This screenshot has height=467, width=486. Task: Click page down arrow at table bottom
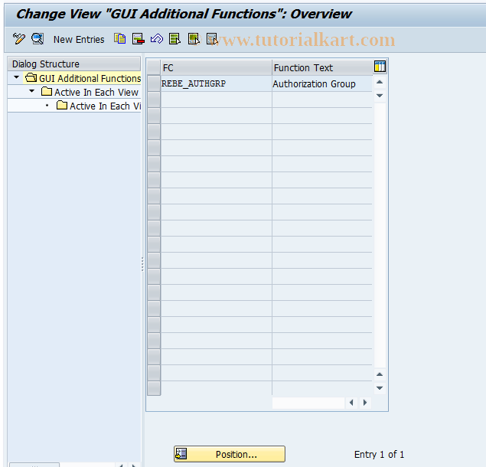pos(380,388)
